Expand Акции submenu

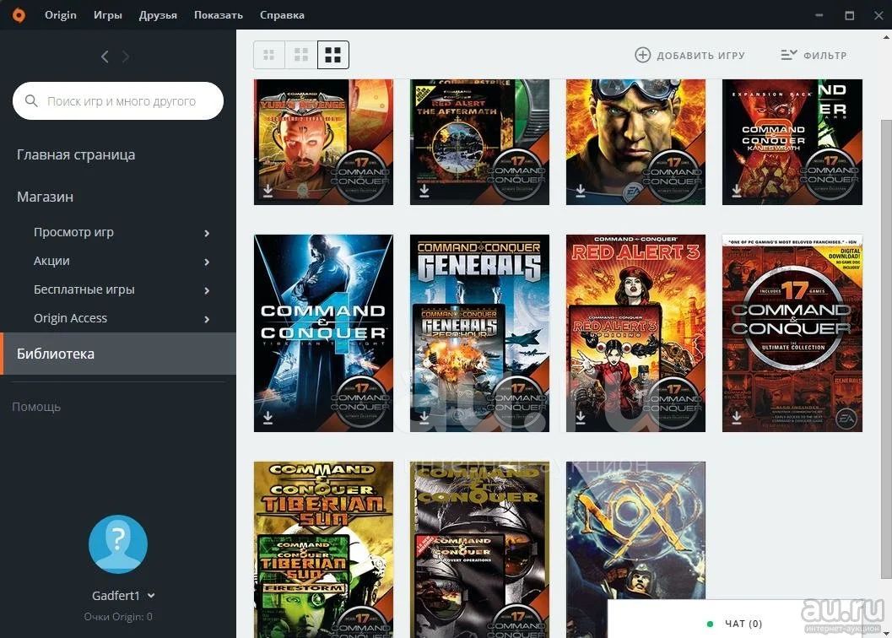[x=207, y=262]
